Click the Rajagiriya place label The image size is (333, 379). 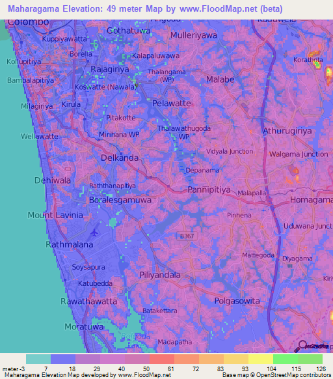pos(110,70)
